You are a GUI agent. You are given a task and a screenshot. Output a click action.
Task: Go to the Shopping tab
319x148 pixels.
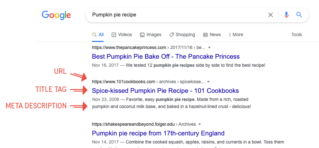point(182,35)
